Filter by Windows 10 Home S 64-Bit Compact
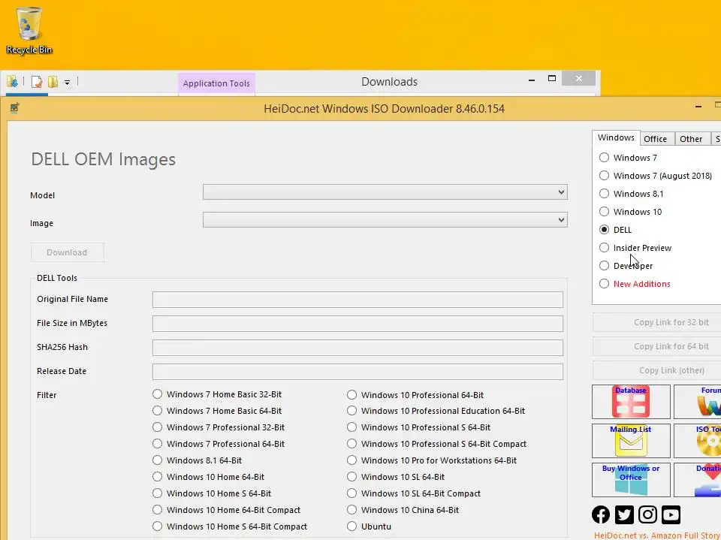Screen dimensions: 721x540 (x=157, y=526)
